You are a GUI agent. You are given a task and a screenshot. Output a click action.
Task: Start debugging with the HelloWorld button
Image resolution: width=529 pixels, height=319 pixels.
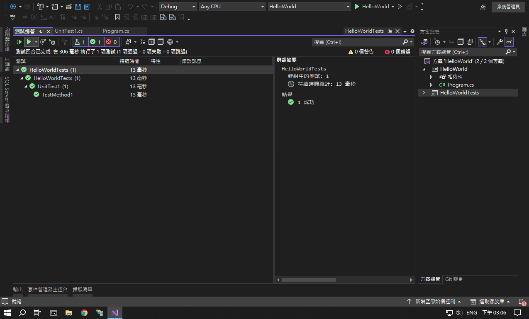pyautogui.click(x=372, y=7)
